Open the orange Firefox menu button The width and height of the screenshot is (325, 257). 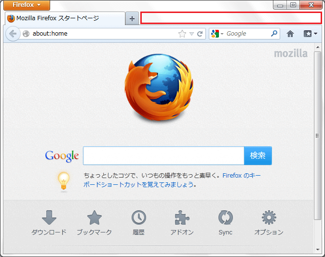coord(27,5)
